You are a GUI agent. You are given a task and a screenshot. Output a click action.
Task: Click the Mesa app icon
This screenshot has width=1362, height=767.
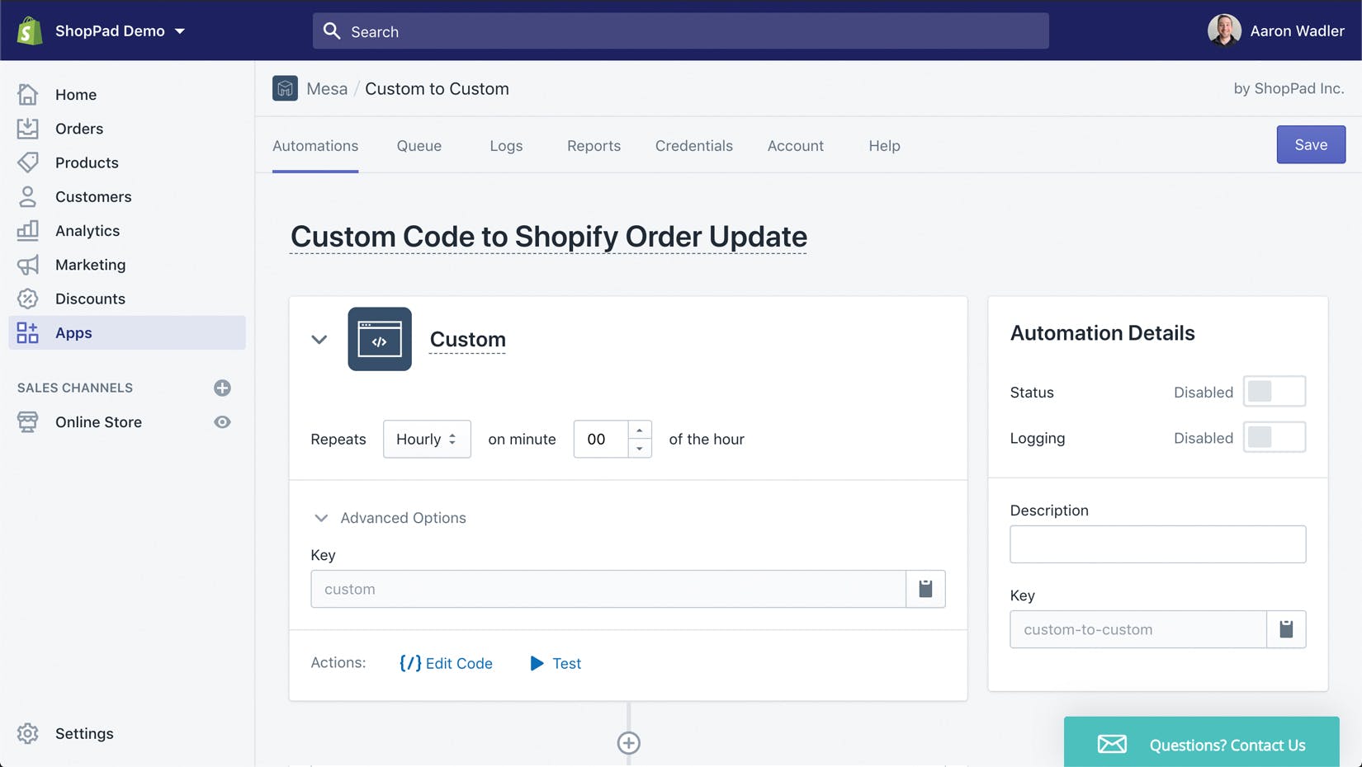click(x=285, y=88)
